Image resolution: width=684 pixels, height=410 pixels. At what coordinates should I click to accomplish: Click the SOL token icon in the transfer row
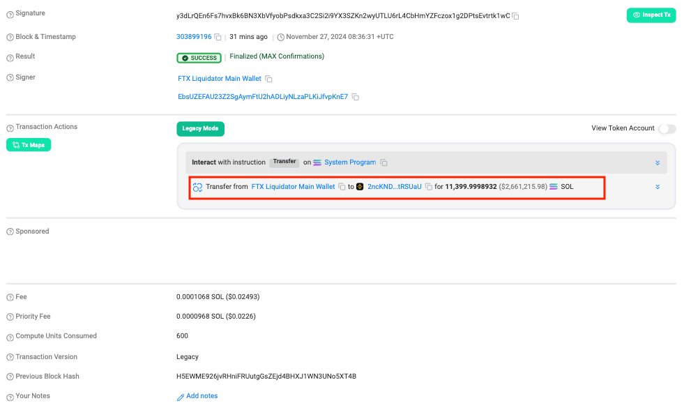(x=553, y=186)
